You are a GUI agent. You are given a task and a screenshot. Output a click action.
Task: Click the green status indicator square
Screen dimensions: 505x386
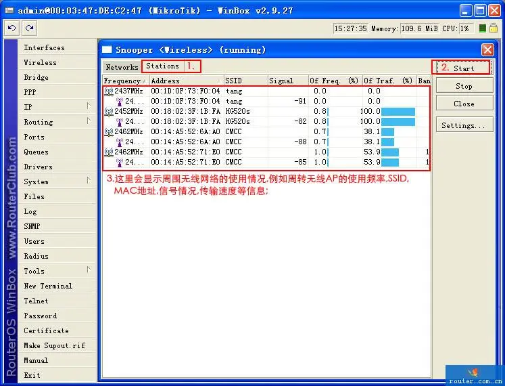tap(482, 28)
